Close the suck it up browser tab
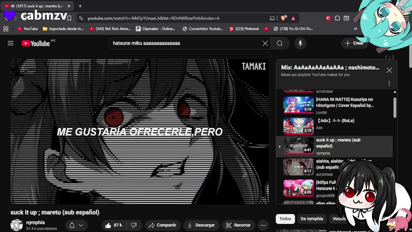Viewport: 412px width, 232px height. click(x=69, y=6)
